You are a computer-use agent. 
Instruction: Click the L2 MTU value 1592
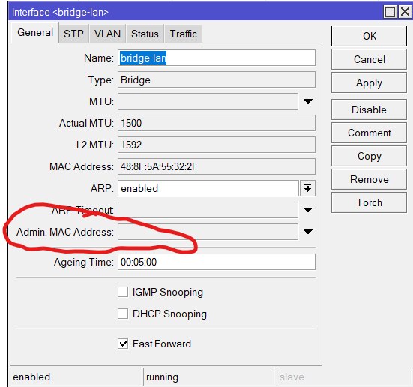(x=217, y=145)
